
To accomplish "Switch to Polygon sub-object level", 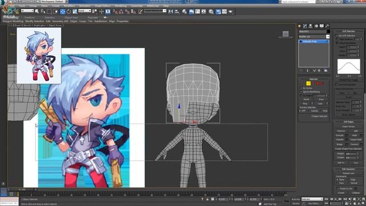I will click(x=318, y=84).
